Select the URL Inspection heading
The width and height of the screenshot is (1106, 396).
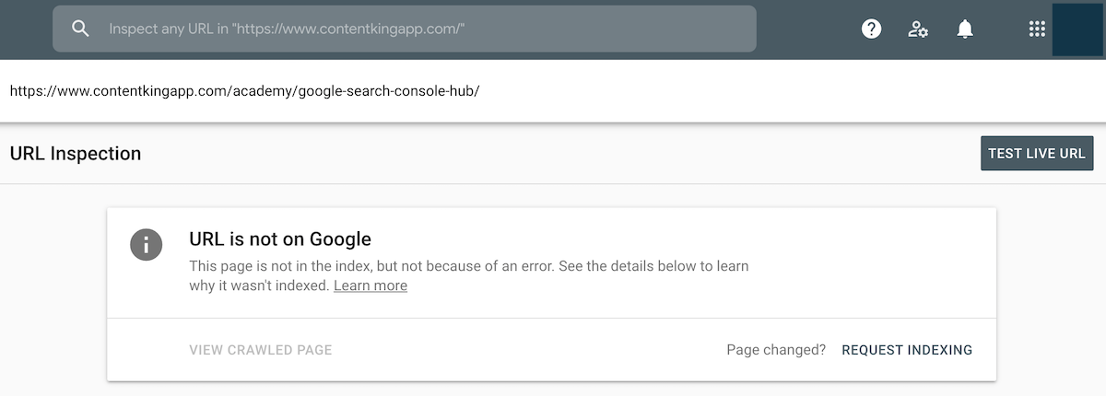point(76,154)
